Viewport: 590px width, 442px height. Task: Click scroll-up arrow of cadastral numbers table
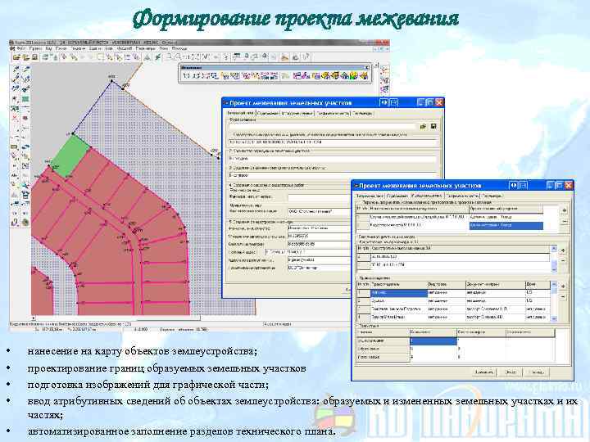554,249
